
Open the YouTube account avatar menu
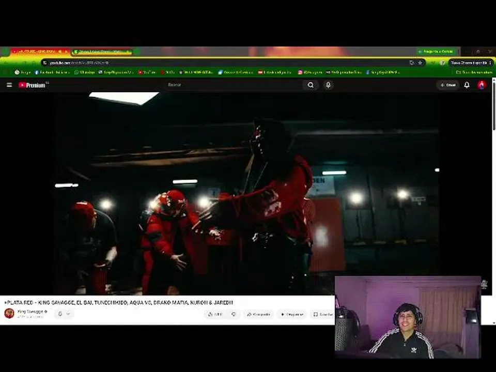[x=482, y=85]
